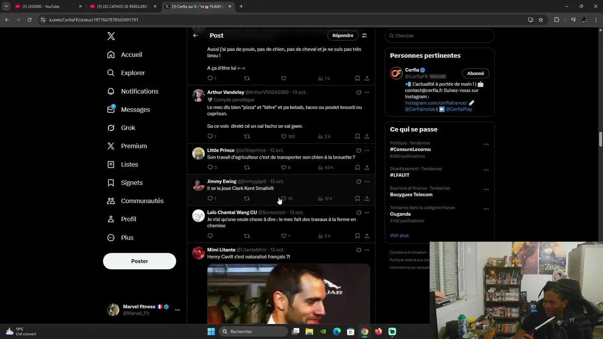
Task: Reply to Little Prince's post
Action: [210, 168]
